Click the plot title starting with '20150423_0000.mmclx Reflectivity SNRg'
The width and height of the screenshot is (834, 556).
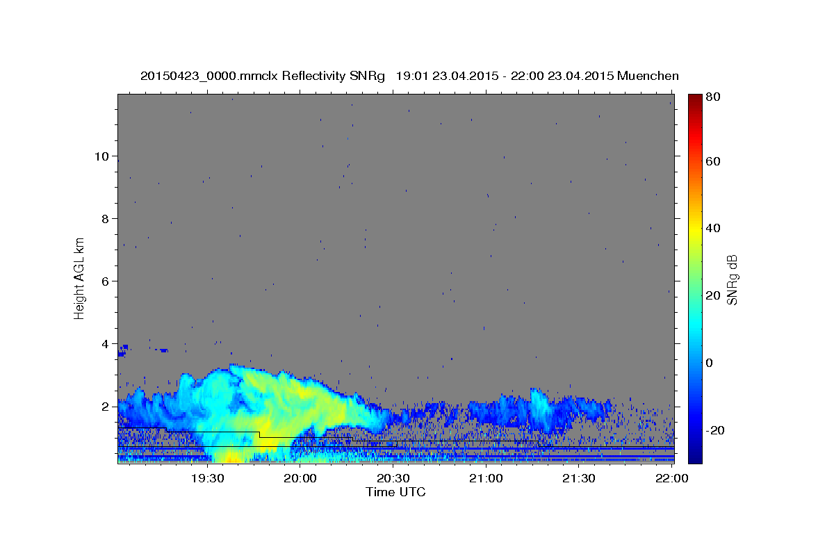(x=409, y=76)
